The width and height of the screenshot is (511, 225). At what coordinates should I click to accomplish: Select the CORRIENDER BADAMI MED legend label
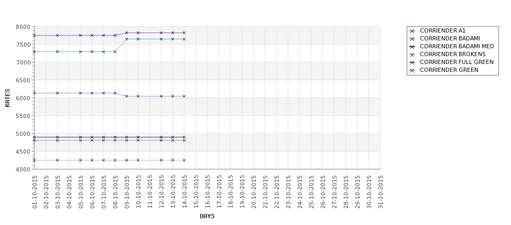[457, 46]
